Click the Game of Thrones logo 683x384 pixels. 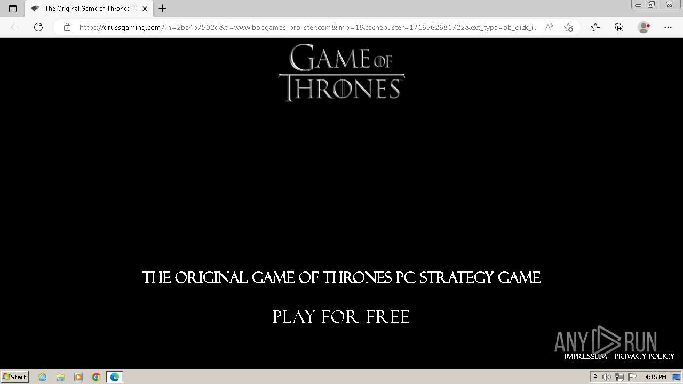341,73
